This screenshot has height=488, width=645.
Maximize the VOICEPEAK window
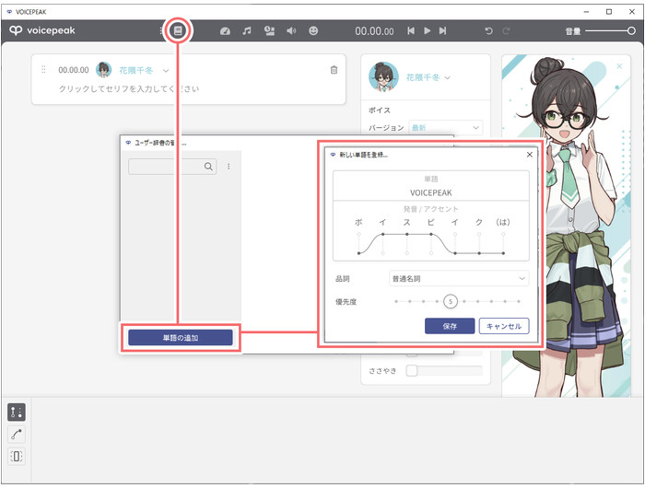(x=609, y=12)
